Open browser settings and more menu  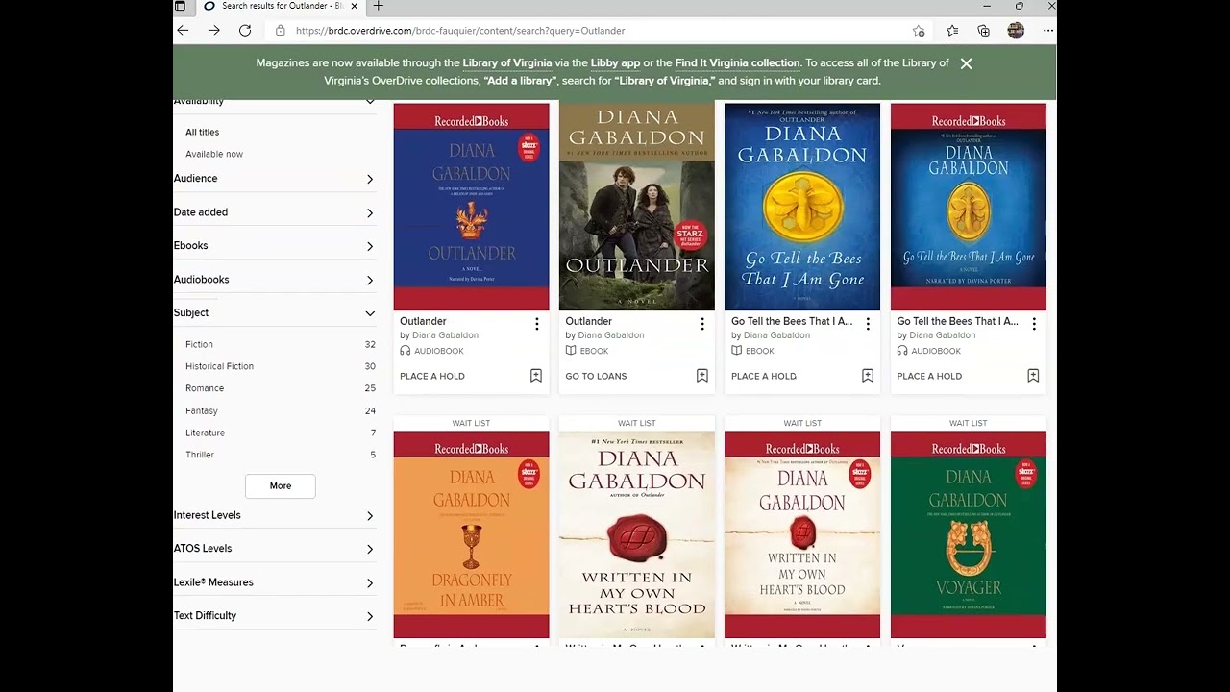click(1048, 31)
